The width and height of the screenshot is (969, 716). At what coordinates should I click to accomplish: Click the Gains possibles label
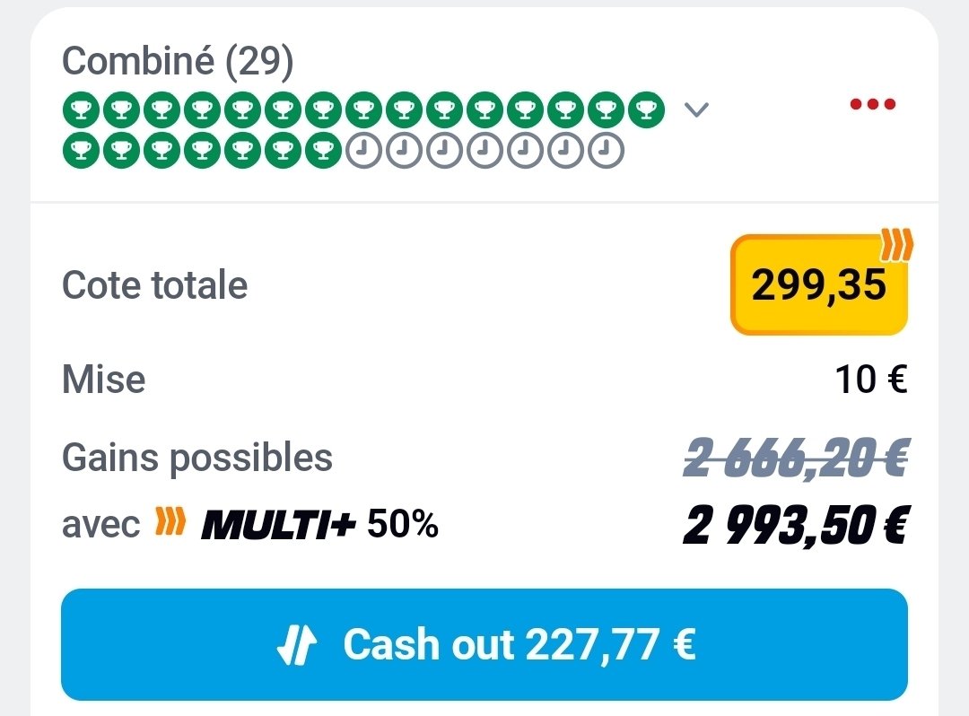[x=196, y=458]
